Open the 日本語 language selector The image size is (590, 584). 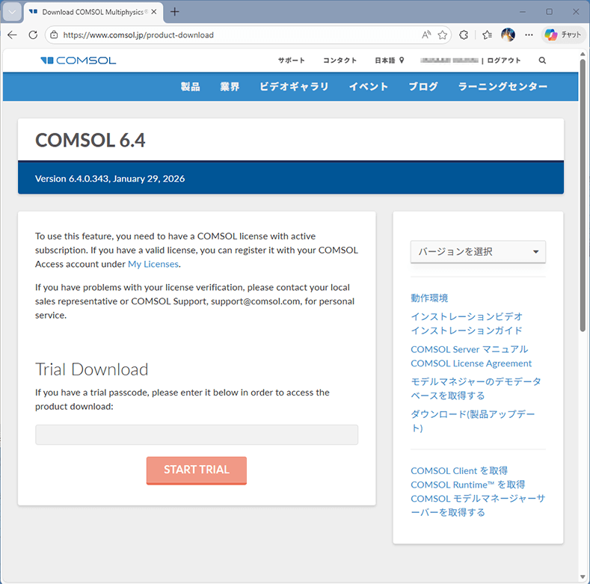click(389, 61)
